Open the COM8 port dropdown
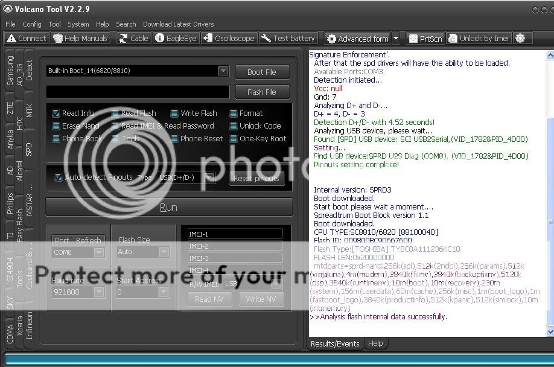 (99, 252)
